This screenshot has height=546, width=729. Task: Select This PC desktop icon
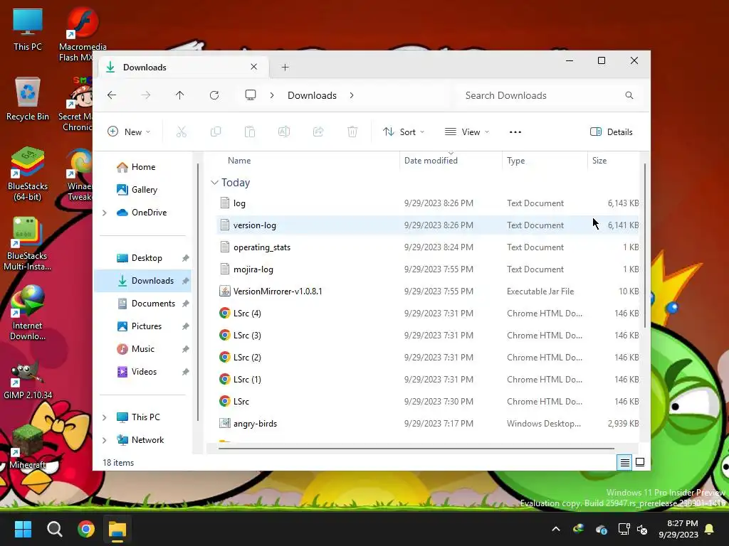pyautogui.click(x=28, y=29)
